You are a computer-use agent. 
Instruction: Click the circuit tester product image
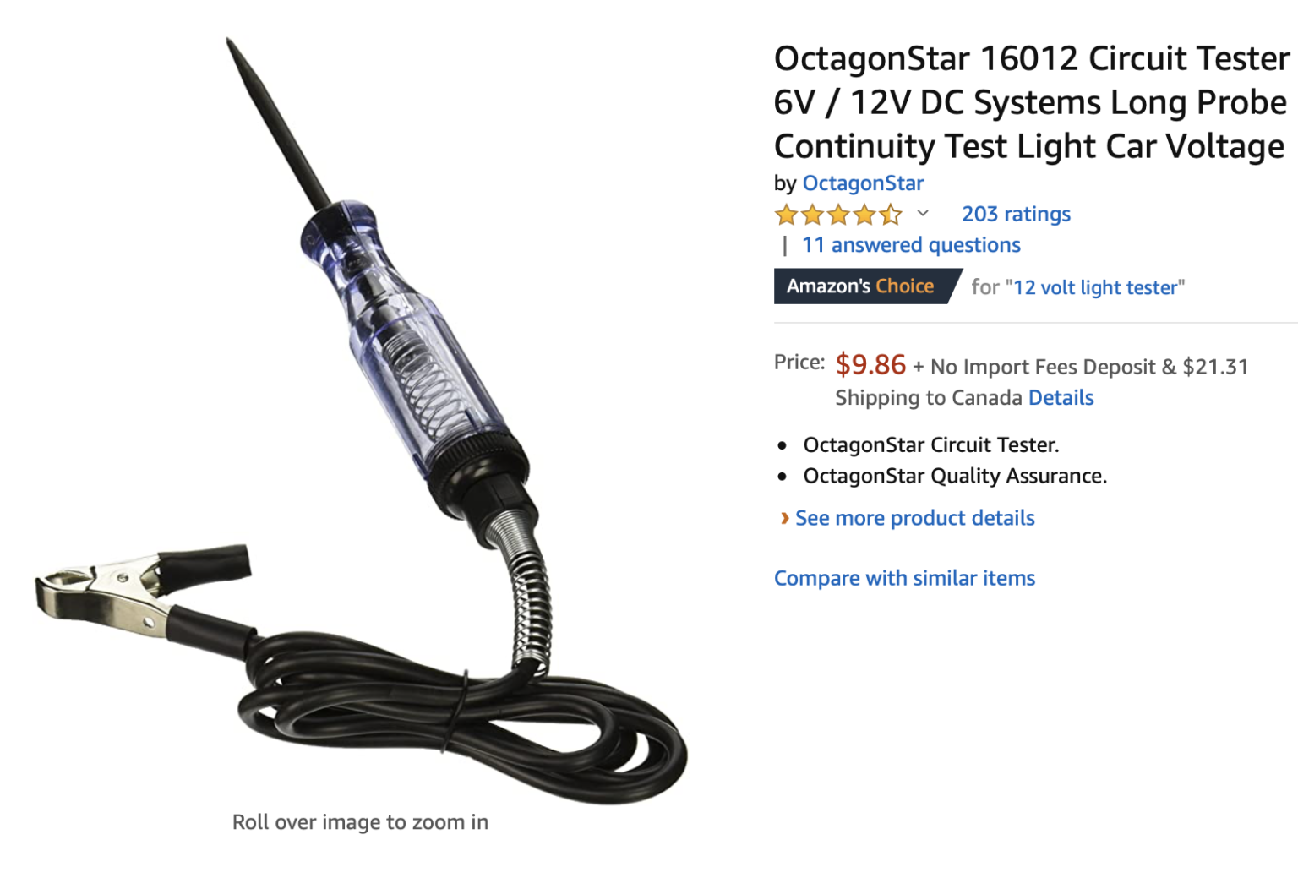coord(362,420)
